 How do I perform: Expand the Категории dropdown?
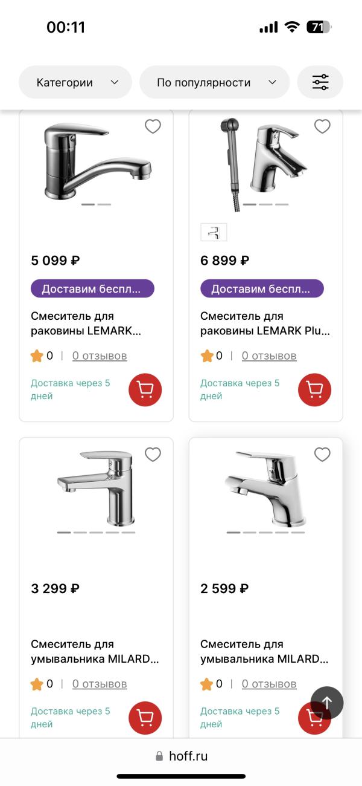[75, 82]
